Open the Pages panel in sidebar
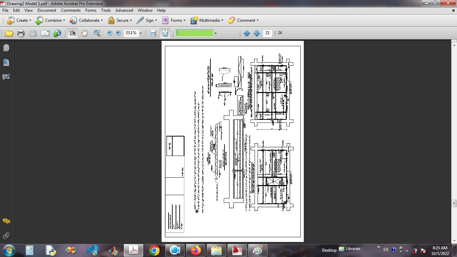457x257 pixels. (6, 48)
